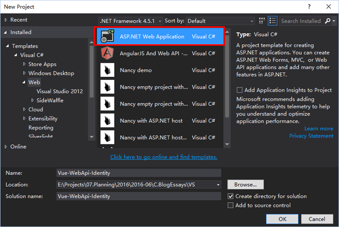This screenshot has height=227, width=339.
Task: Collapse the Templates tree node
Action: (x=8, y=46)
